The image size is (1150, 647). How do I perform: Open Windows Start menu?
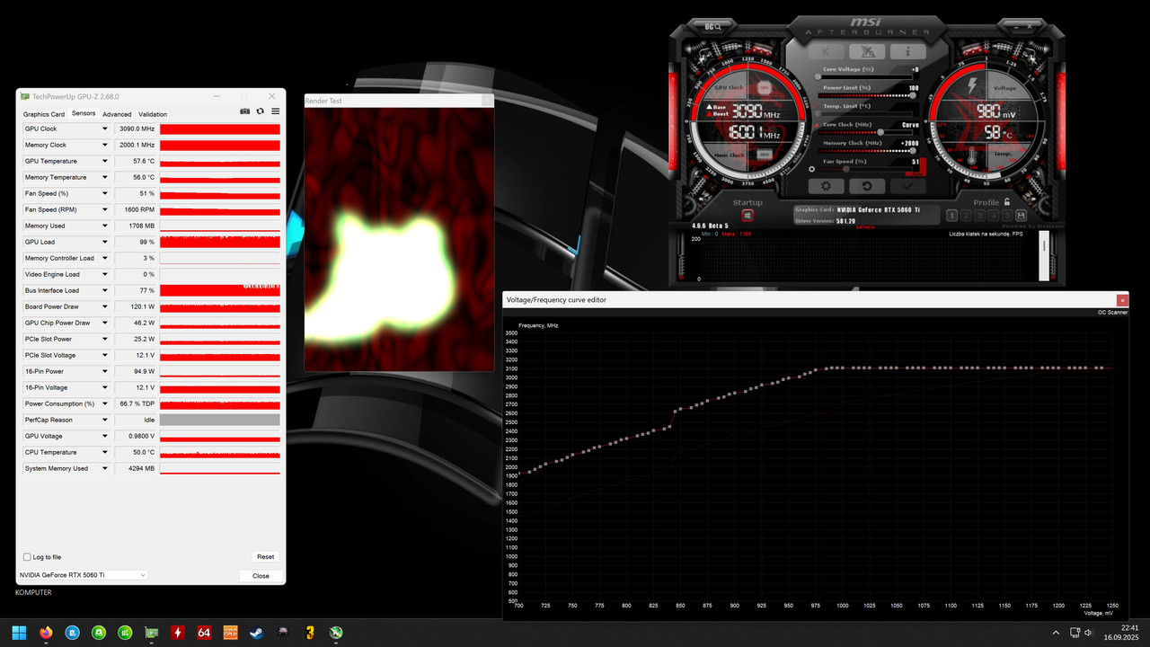[20, 632]
